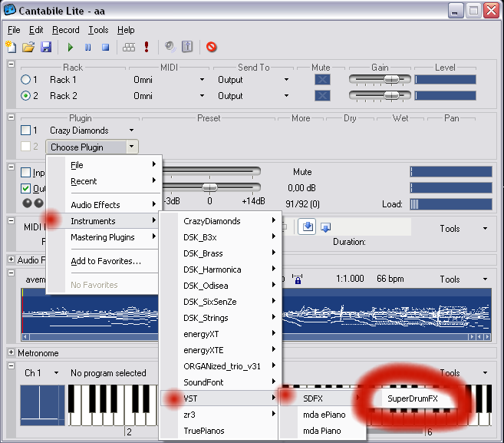Open the Record menu
The height and width of the screenshot is (443, 504).
click(66, 30)
